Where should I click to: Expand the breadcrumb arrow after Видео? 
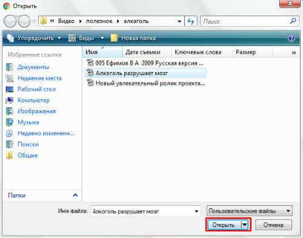point(81,21)
